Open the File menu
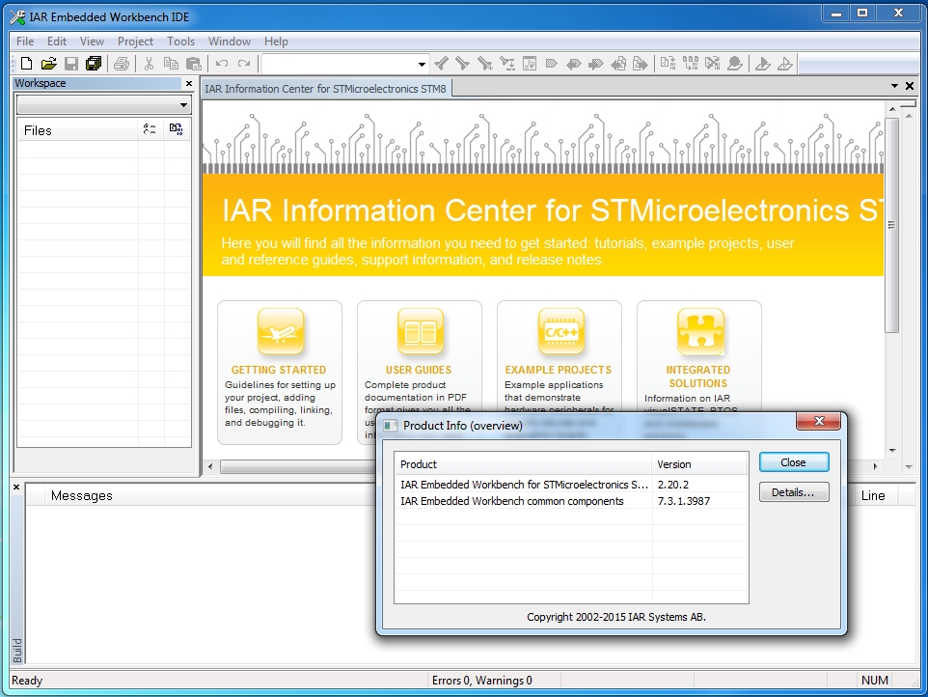Image resolution: width=928 pixels, height=697 pixels. [25, 42]
